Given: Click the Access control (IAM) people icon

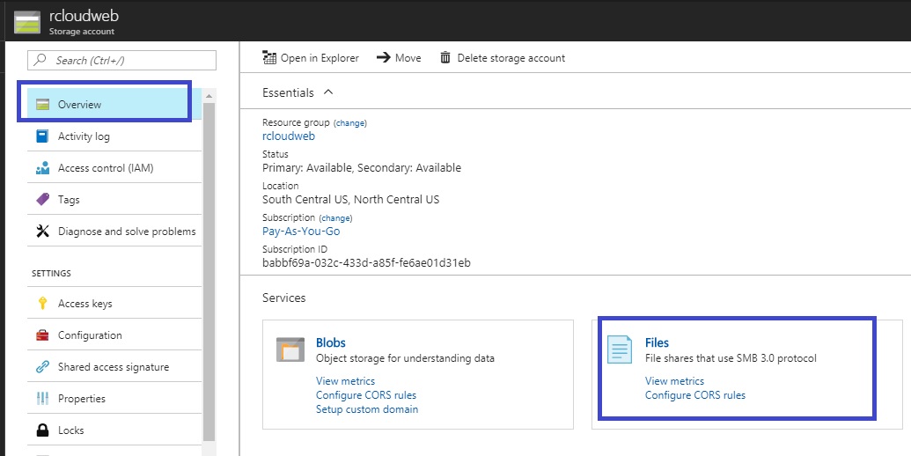Looking at the screenshot, I should [41, 168].
